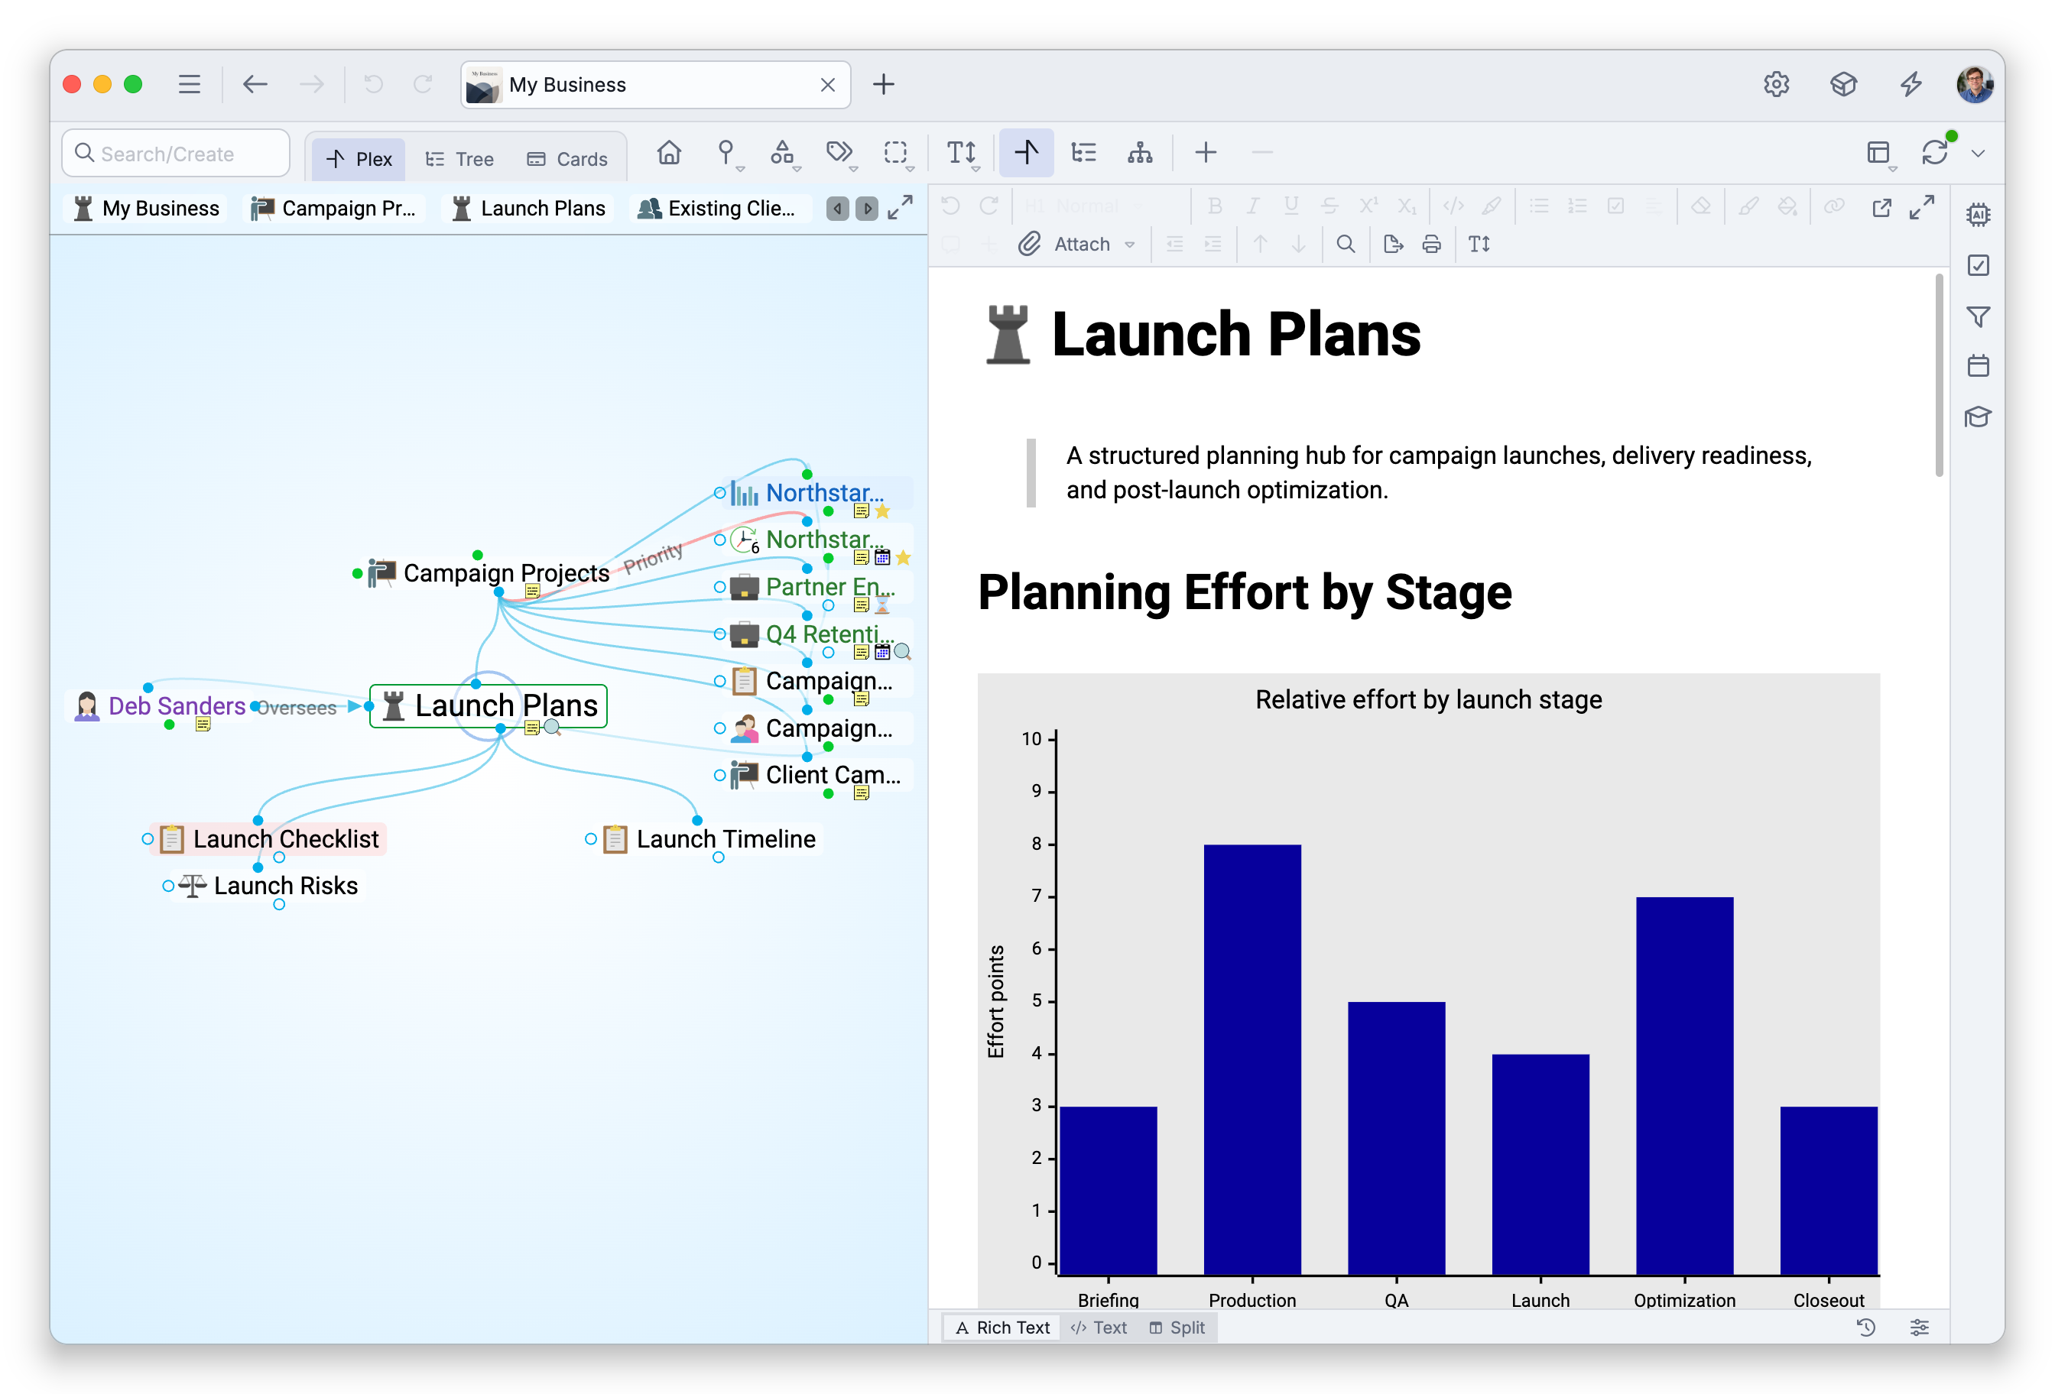Toggle the hamburger sidebar menu

pos(190,85)
